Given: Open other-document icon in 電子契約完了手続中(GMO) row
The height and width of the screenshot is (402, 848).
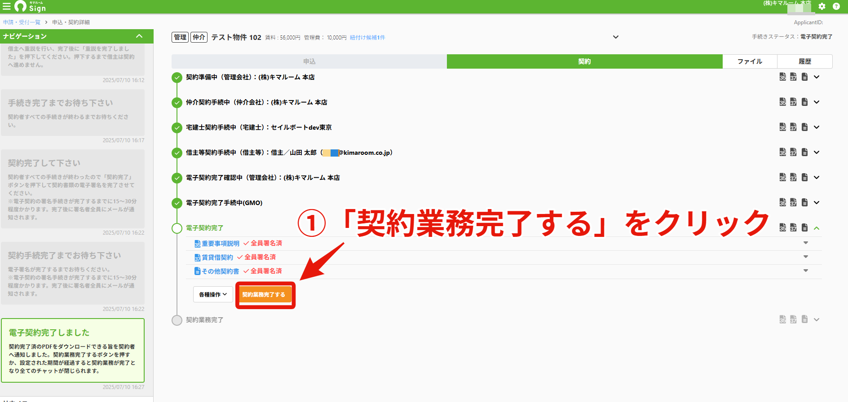Looking at the screenshot, I should click(805, 202).
